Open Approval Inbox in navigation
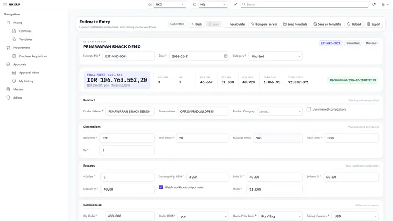This screenshot has width=393, height=221. [29, 73]
